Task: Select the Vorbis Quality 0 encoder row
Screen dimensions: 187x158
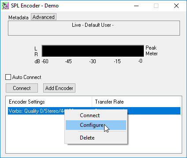Action: click(94, 111)
